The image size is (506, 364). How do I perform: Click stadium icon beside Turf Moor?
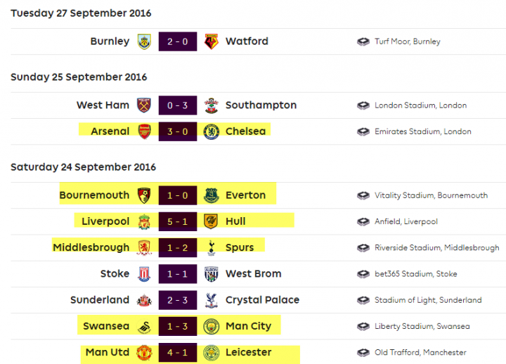[363, 41]
